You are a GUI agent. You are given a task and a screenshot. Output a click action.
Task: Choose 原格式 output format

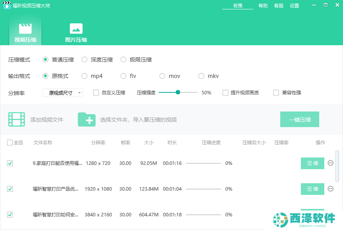[45, 76]
